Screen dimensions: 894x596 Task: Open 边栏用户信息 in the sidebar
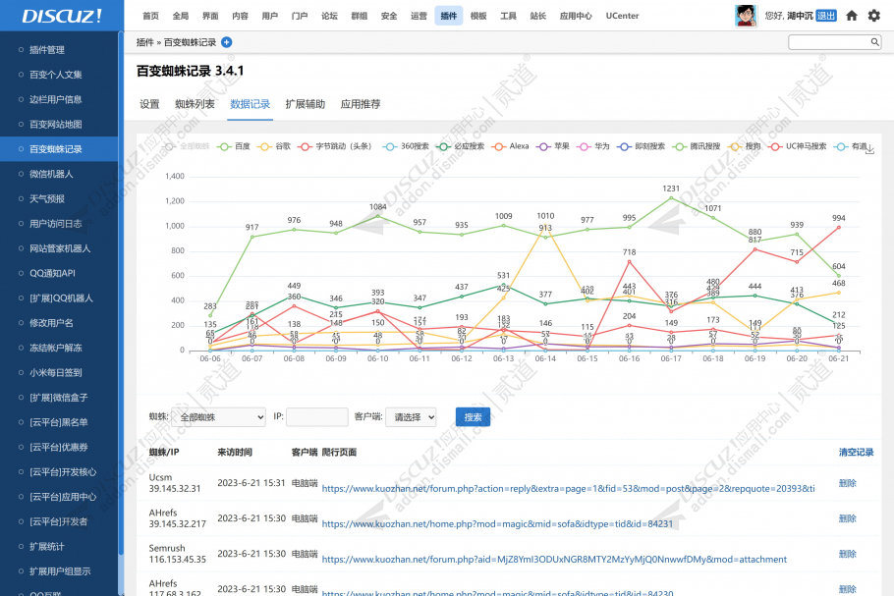pyautogui.click(x=56, y=100)
